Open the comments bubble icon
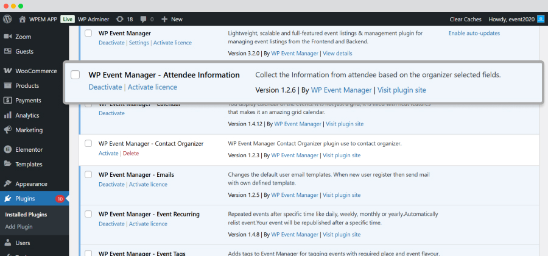This screenshot has width=548, height=256. click(143, 20)
